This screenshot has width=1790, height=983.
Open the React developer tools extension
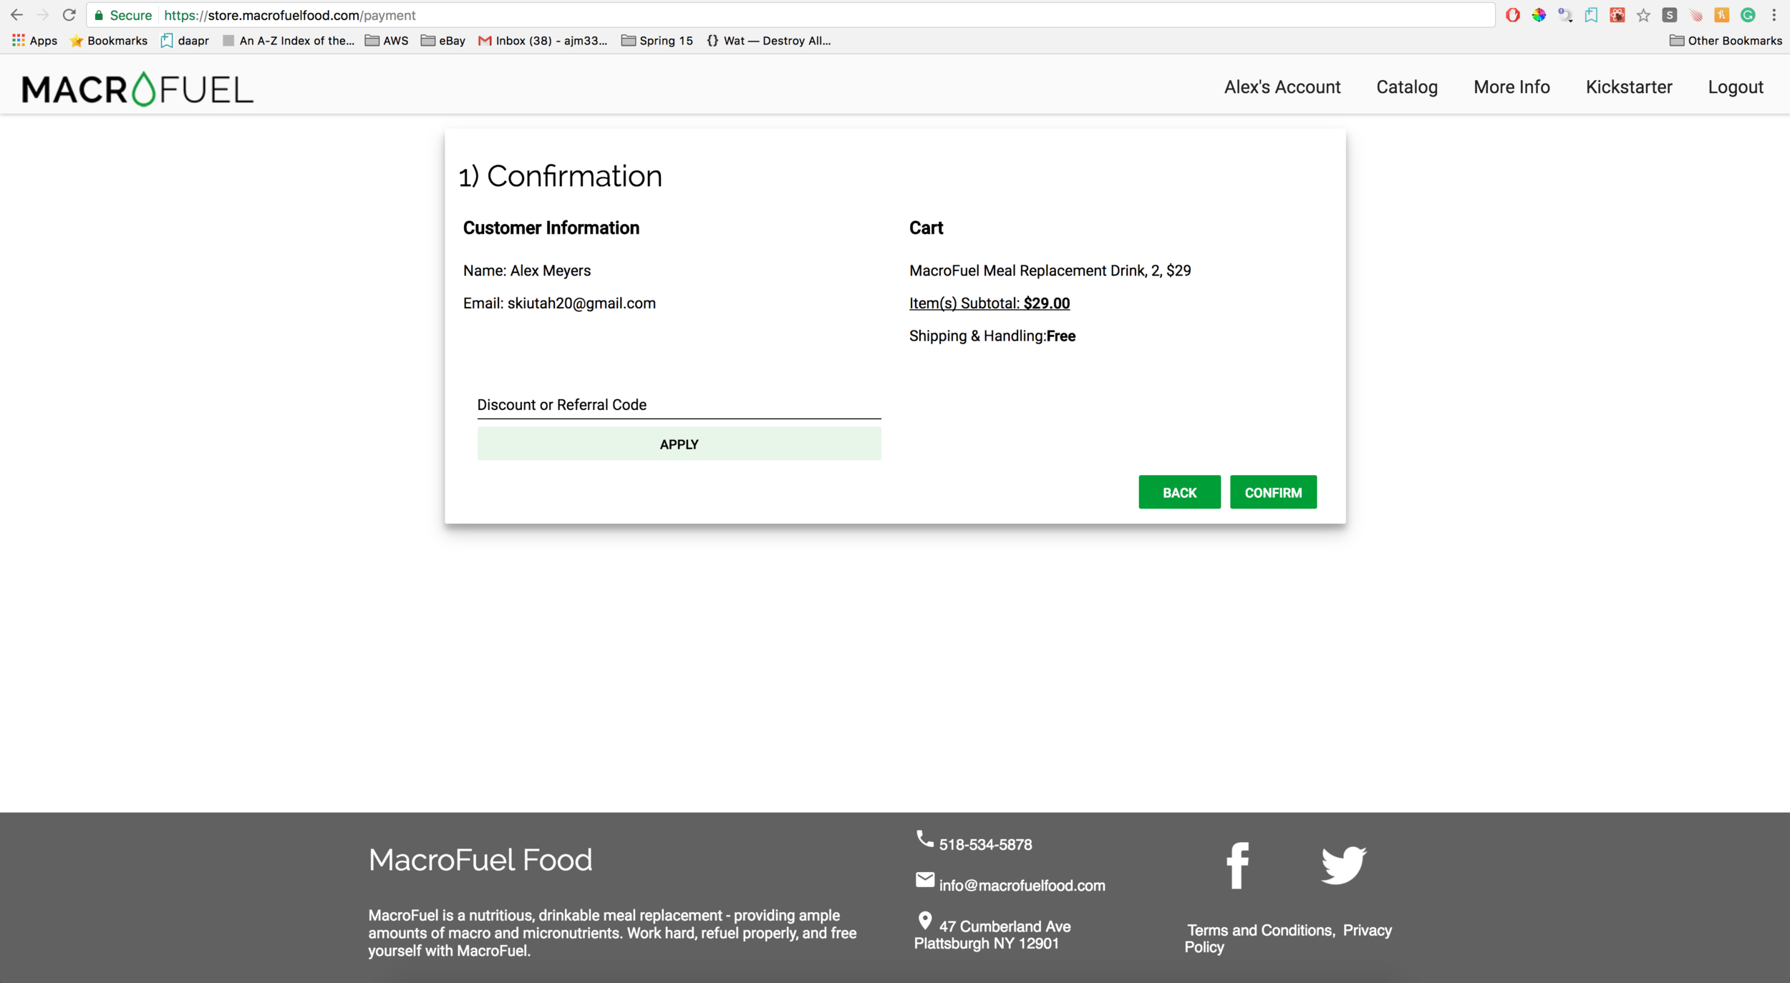[1617, 15]
